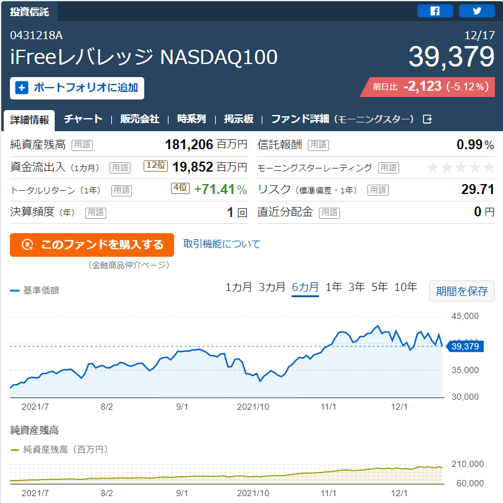Click 29.71 risk value

pos(478,189)
